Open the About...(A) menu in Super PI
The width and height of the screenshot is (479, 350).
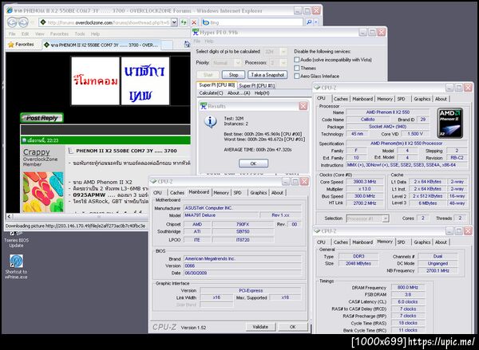coord(239,93)
